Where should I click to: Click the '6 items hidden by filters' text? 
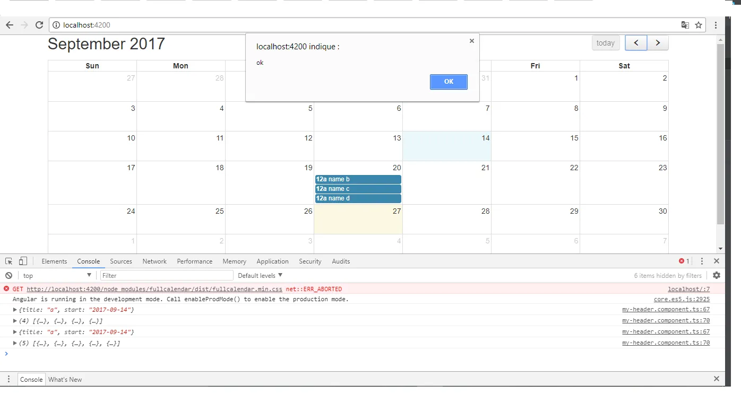668,276
